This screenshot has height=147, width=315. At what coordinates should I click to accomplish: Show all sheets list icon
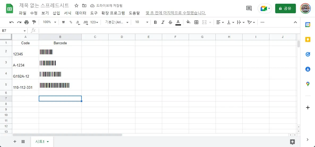23,142
